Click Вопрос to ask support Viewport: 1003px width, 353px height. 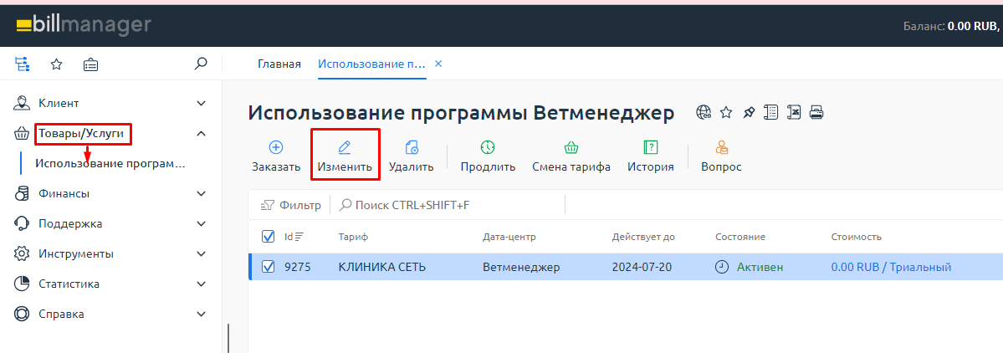722,156
